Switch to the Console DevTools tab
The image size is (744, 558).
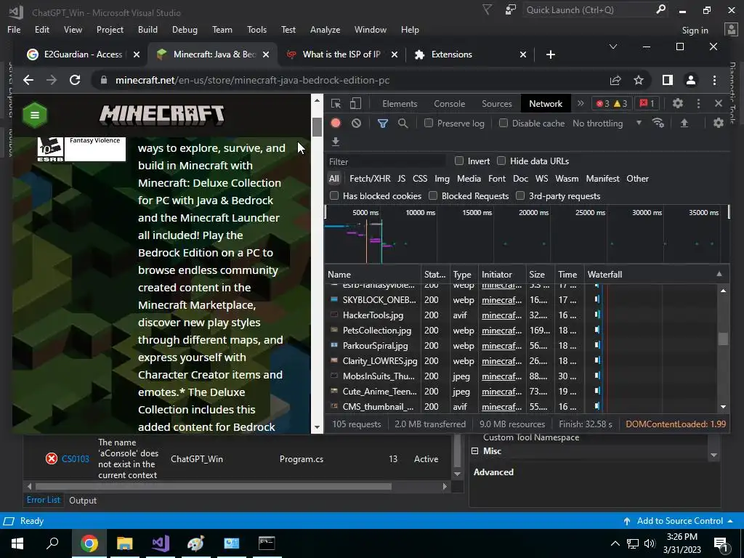click(x=449, y=103)
